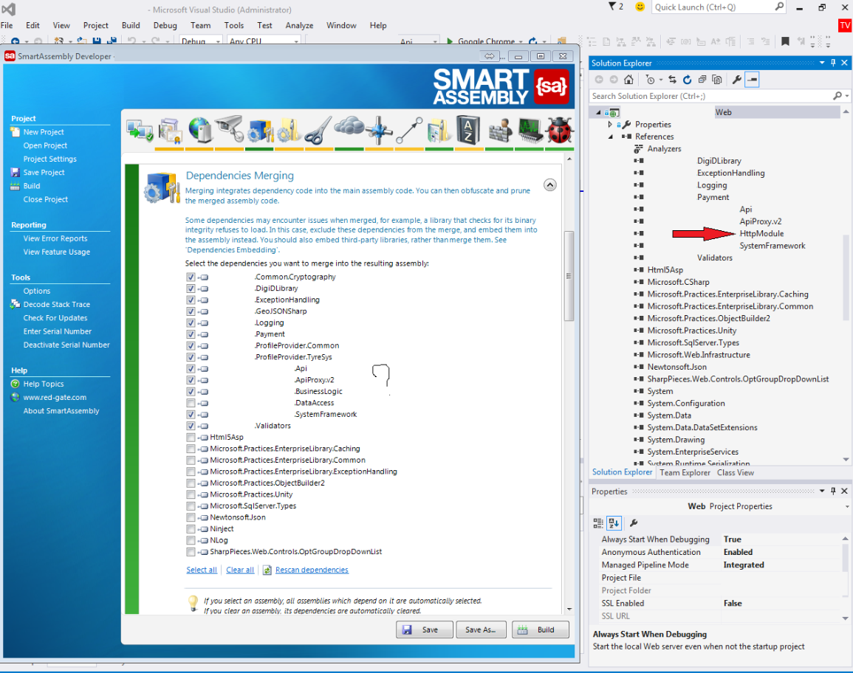Click the Home icon in Solution Explorer toolbar
This screenshot has height=673, width=853.
pyautogui.click(x=628, y=80)
